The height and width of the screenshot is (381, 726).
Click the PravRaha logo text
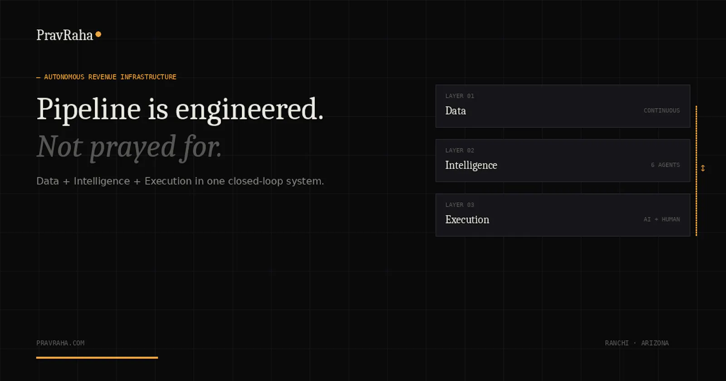point(64,35)
